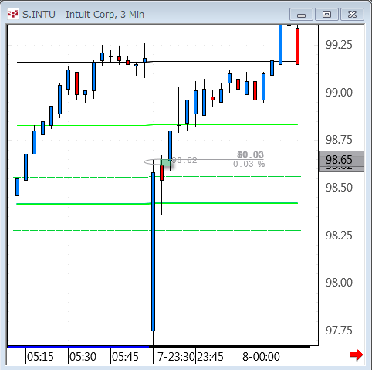
Task: Click the red scroll-right arrow
Action: click(x=357, y=355)
